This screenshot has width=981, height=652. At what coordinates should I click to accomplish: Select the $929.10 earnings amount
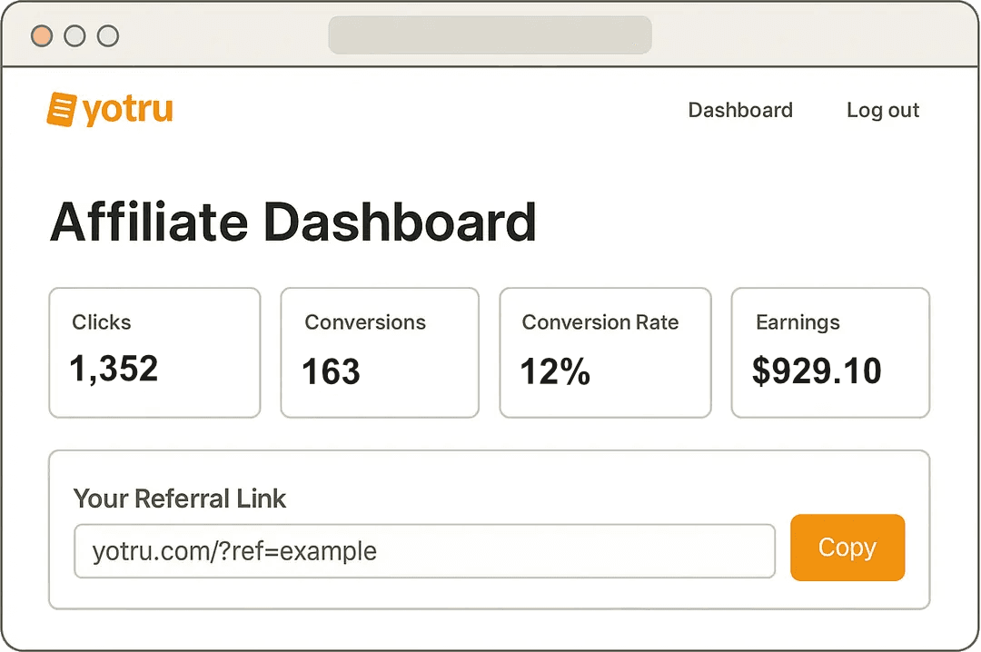point(815,370)
